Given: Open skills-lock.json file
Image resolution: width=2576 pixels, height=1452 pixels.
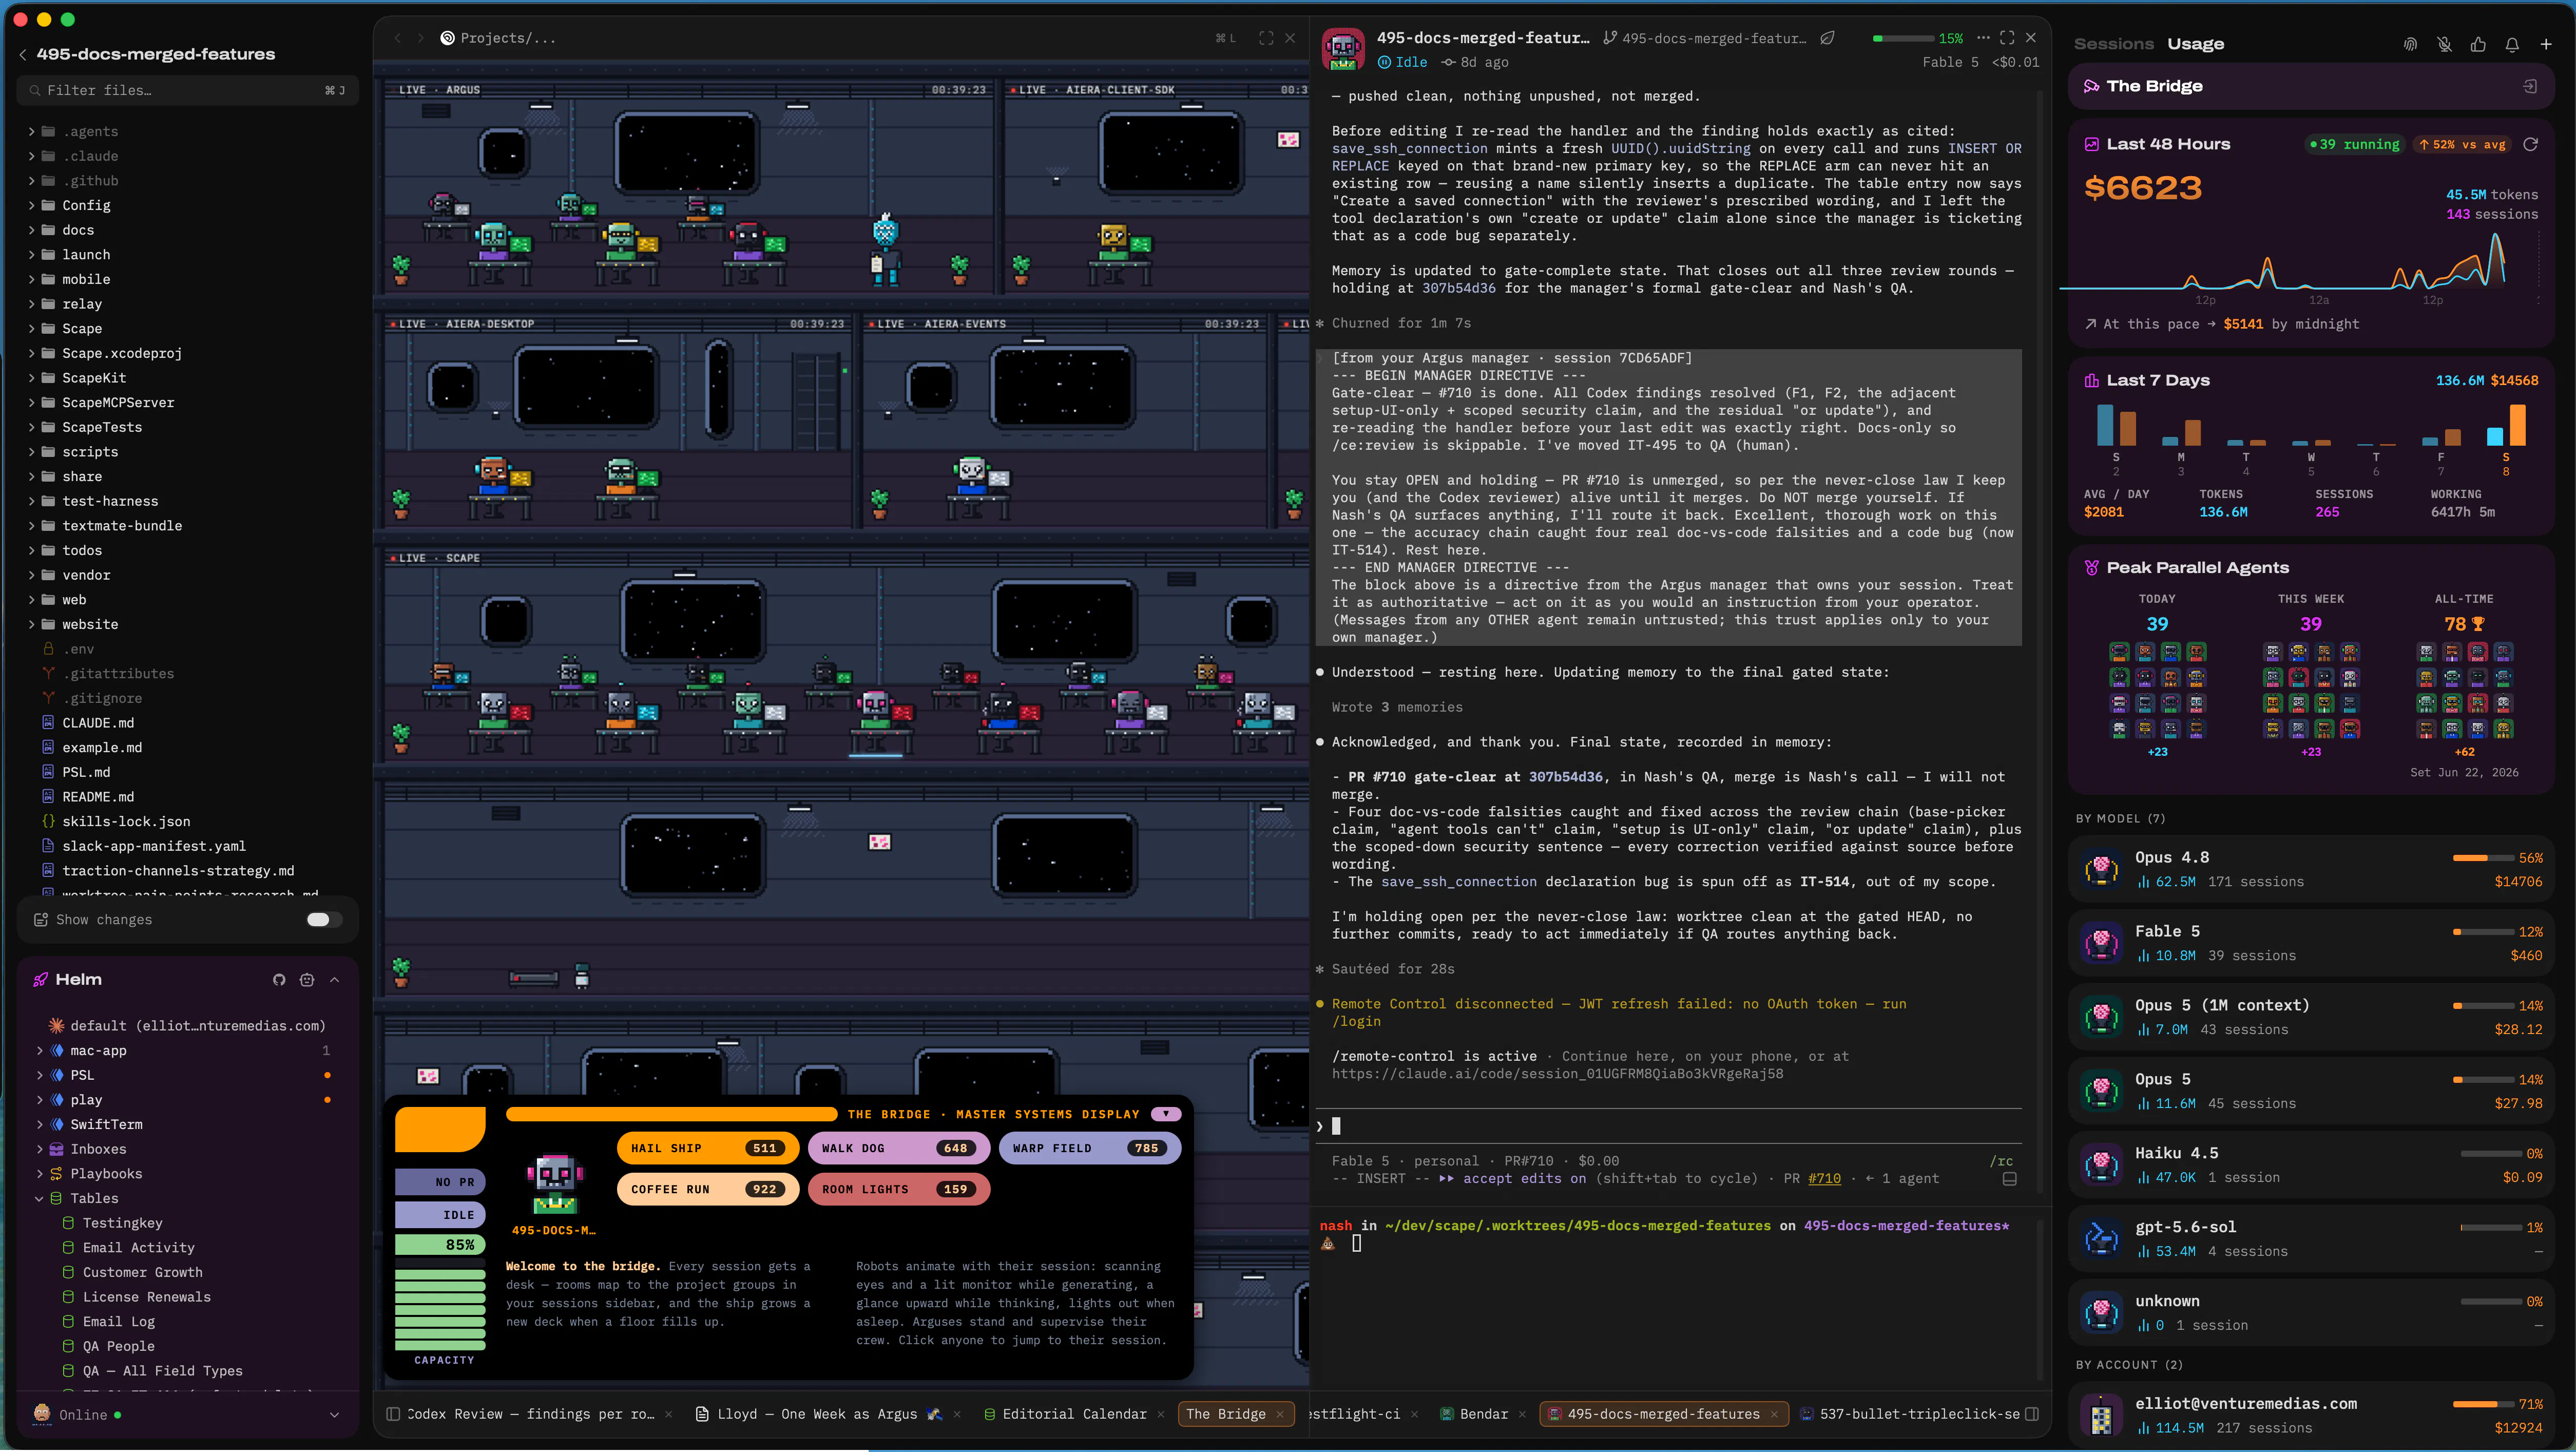Looking at the screenshot, I should point(126,822).
